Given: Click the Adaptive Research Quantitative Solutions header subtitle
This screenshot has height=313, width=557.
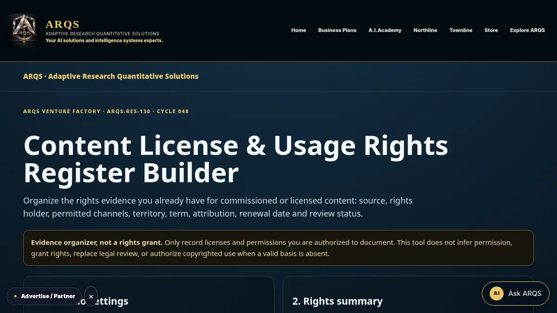Looking at the screenshot, I should (102, 34).
